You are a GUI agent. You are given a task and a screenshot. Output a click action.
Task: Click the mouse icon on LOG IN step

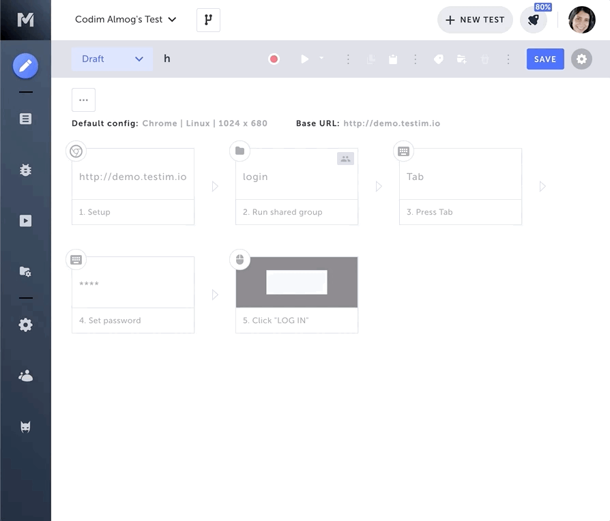point(239,259)
